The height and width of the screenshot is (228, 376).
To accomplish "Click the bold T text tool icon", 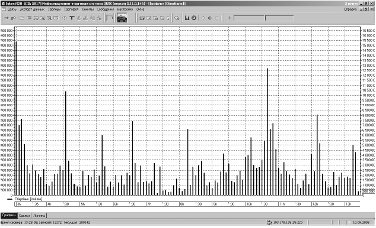I will (72, 18).
